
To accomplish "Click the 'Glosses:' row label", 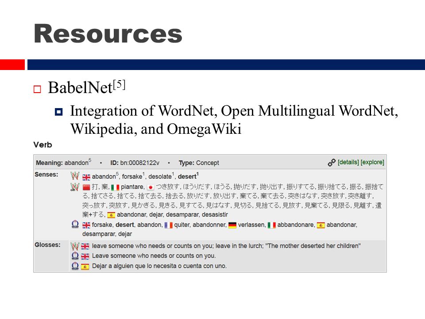I will click(47, 245).
